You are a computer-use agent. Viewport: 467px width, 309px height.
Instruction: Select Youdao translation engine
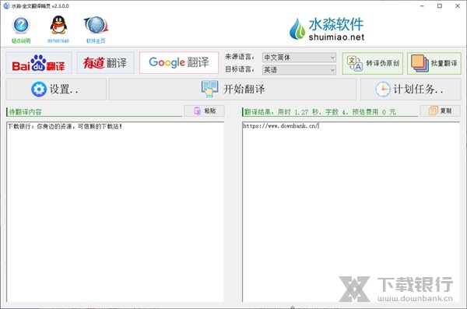[105, 63]
